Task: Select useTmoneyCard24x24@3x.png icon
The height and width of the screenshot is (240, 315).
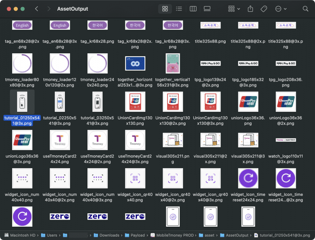Action: [x=135, y=140]
